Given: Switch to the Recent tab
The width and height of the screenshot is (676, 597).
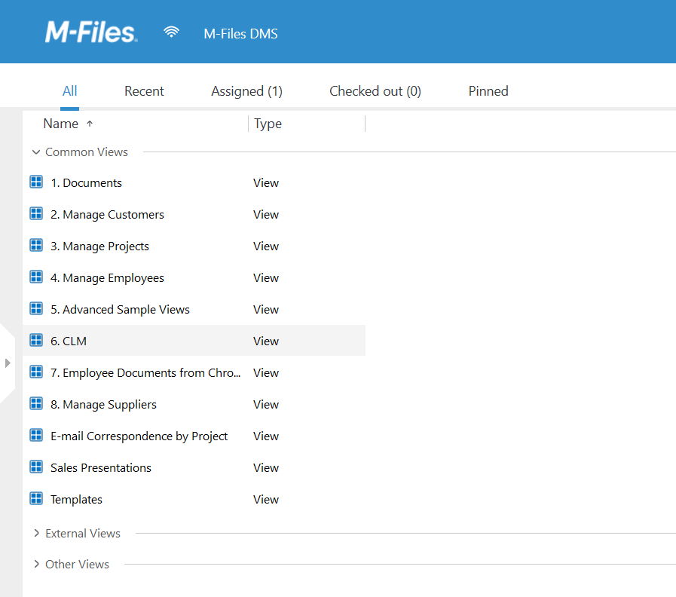Looking at the screenshot, I should (x=144, y=91).
